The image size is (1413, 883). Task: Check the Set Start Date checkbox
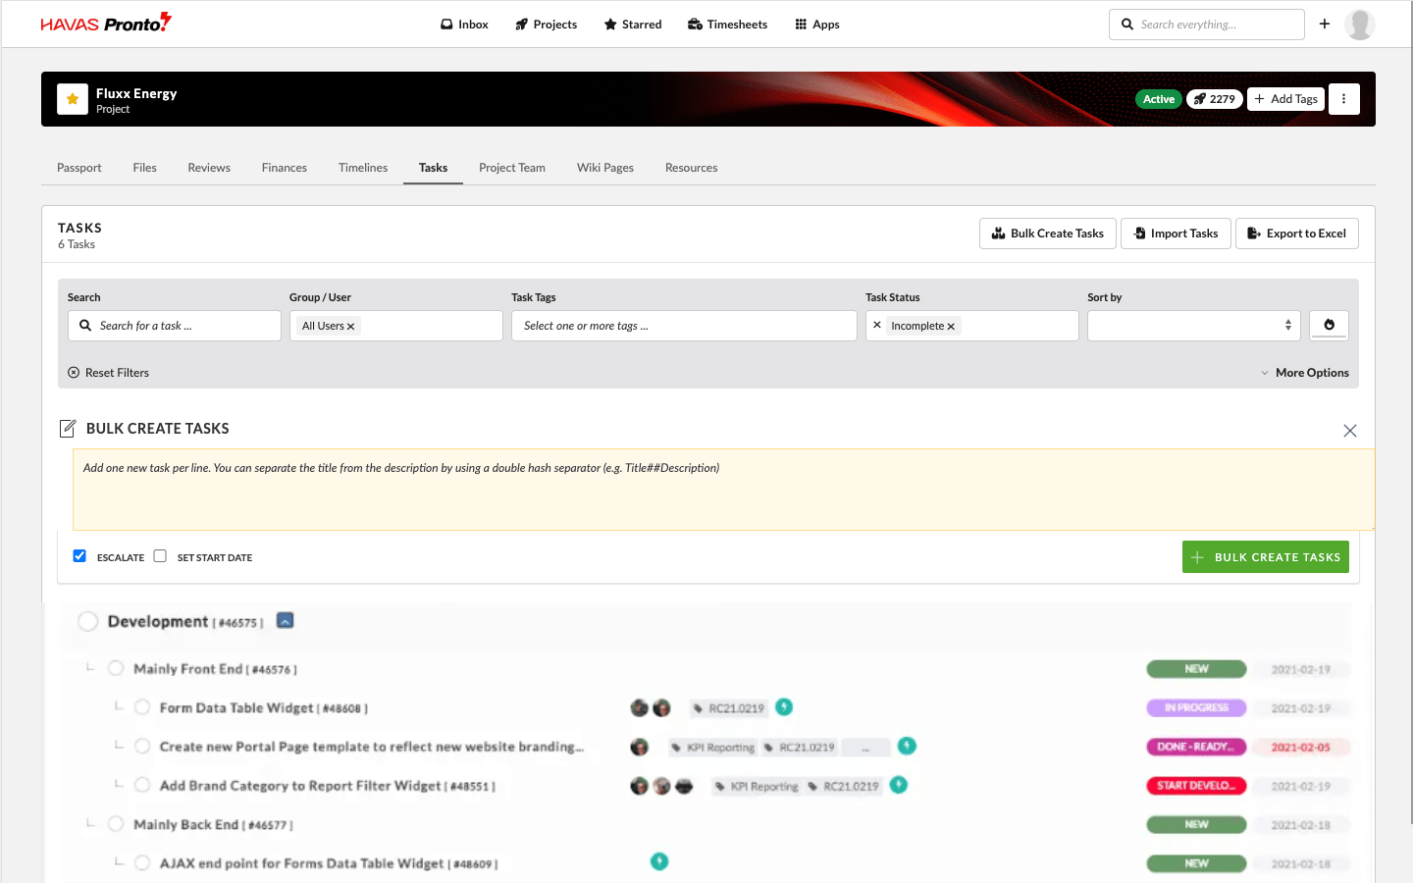pyautogui.click(x=160, y=556)
